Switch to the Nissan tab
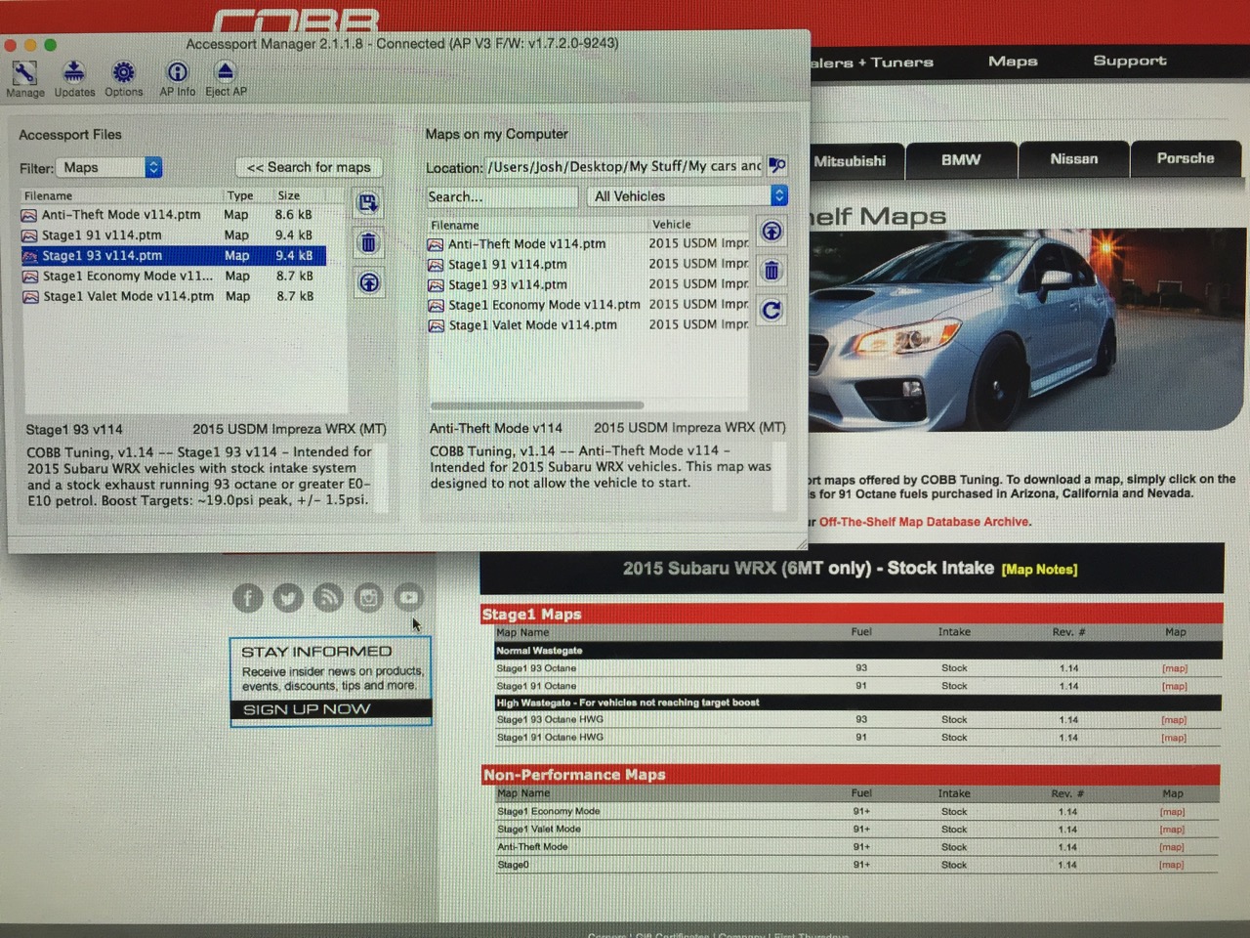 pyautogui.click(x=1074, y=159)
